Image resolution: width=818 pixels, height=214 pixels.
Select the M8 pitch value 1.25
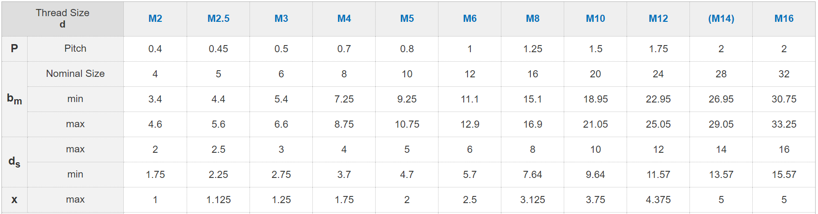[x=532, y=49]
